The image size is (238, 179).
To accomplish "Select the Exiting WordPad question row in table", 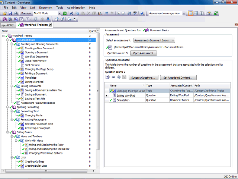I will point(167,95).
